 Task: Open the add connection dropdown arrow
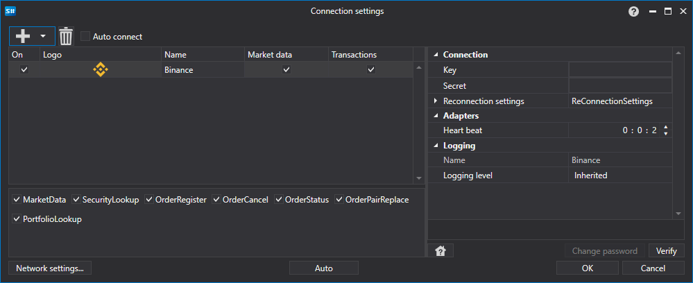pos(43,36)
